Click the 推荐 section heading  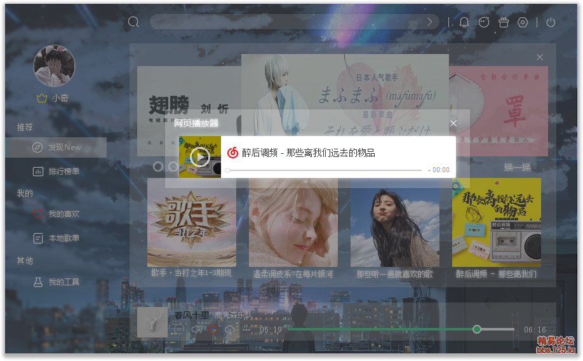point(25,127)
